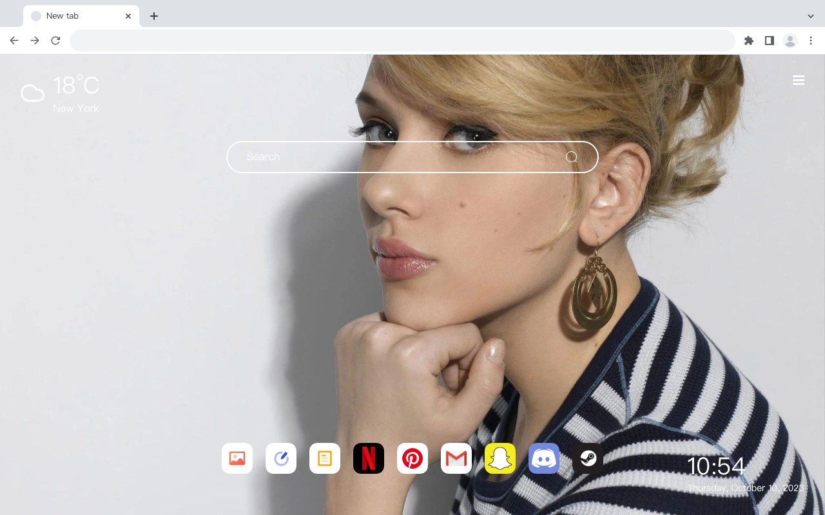Open the Steam shortcut
The image size is (825, 515).
[x=588, y=458]
